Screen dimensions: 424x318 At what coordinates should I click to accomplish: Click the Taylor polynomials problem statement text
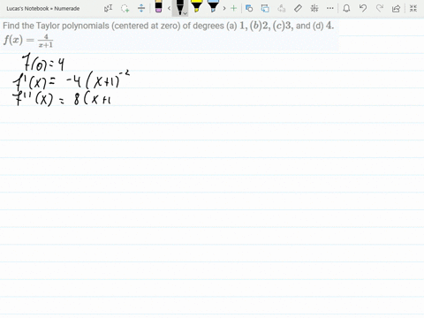pyautogui.click(x=169, y=26)
